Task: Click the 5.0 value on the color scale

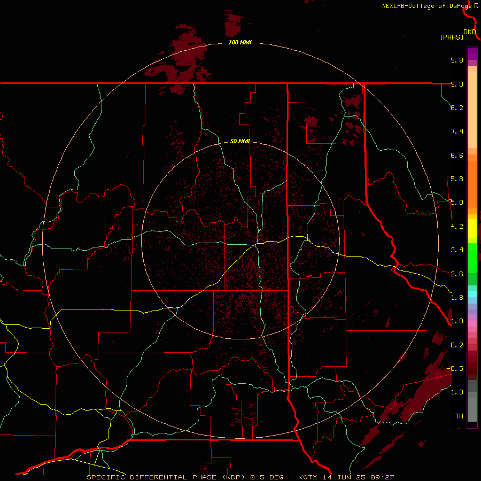Action: [x=457, y=203]
